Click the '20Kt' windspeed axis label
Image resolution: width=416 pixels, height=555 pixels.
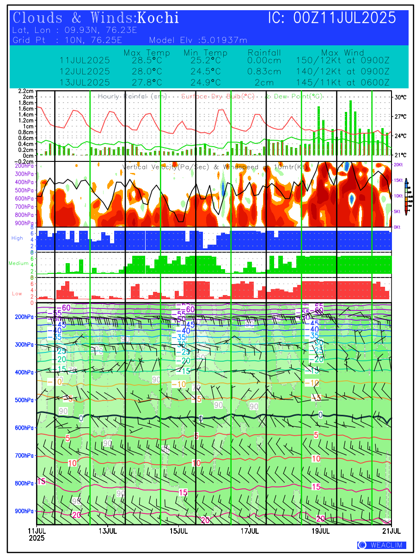(398, 164)
